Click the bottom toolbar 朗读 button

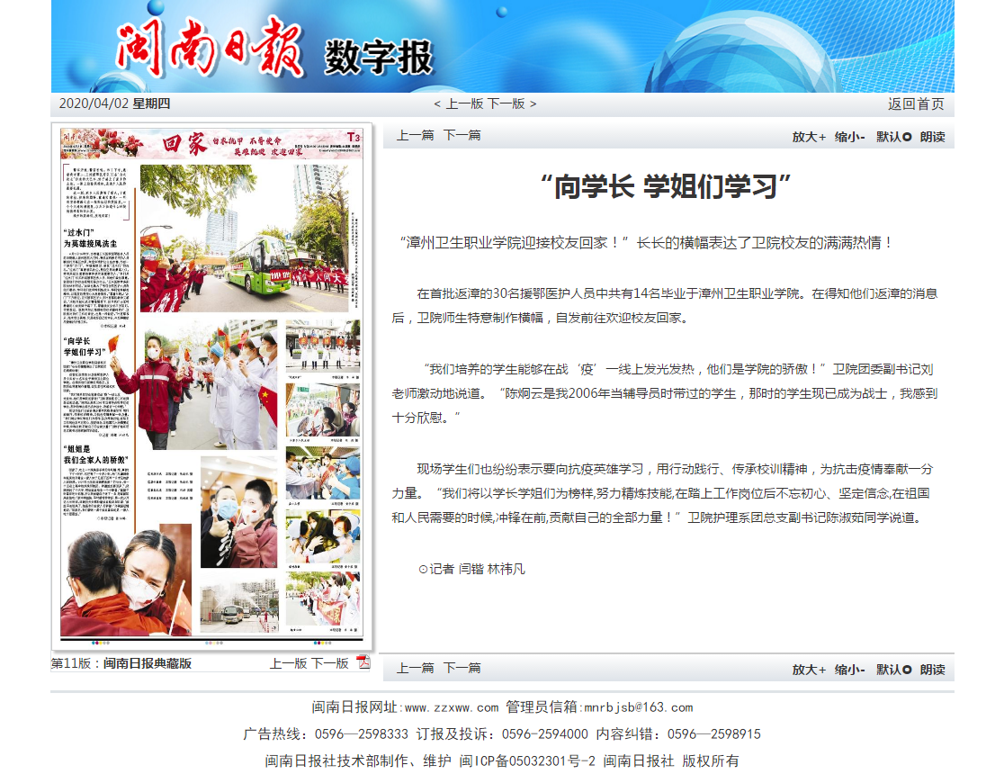point(933,669)
